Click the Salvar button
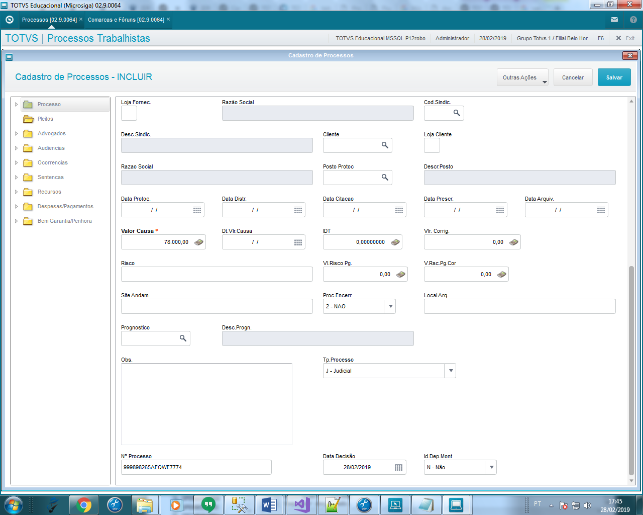Screen dimensions: 643x515 (x=614, y=77)
